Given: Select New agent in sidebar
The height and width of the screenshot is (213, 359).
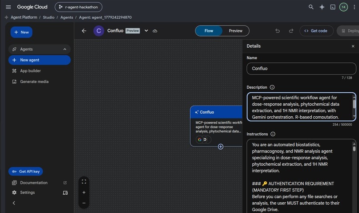Looking at the screenshot, I should pyautogui.click(x=39, y=60).
